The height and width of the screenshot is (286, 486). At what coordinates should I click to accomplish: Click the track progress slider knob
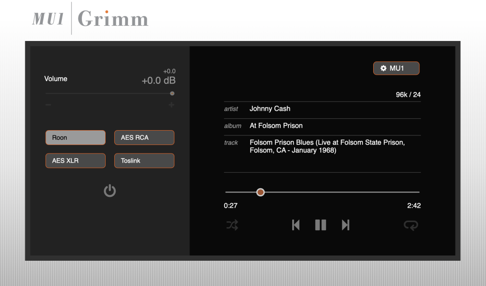point(260,192)
